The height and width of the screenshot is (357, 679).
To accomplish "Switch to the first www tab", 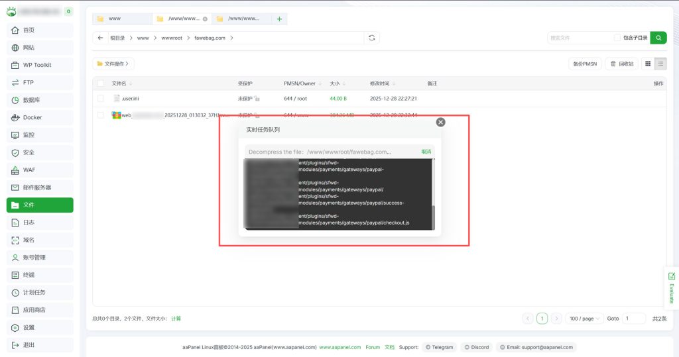I will coord(121,19).
